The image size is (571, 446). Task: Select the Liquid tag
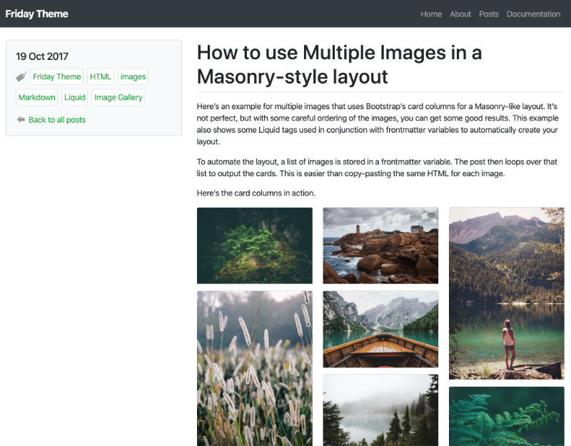click(75, 97)
